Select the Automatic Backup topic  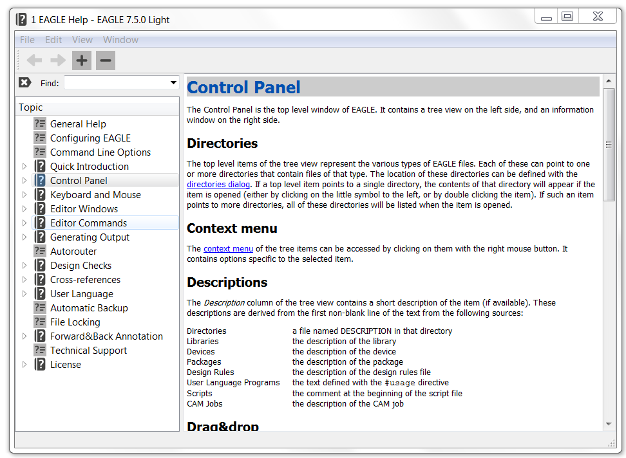(89, 307)
